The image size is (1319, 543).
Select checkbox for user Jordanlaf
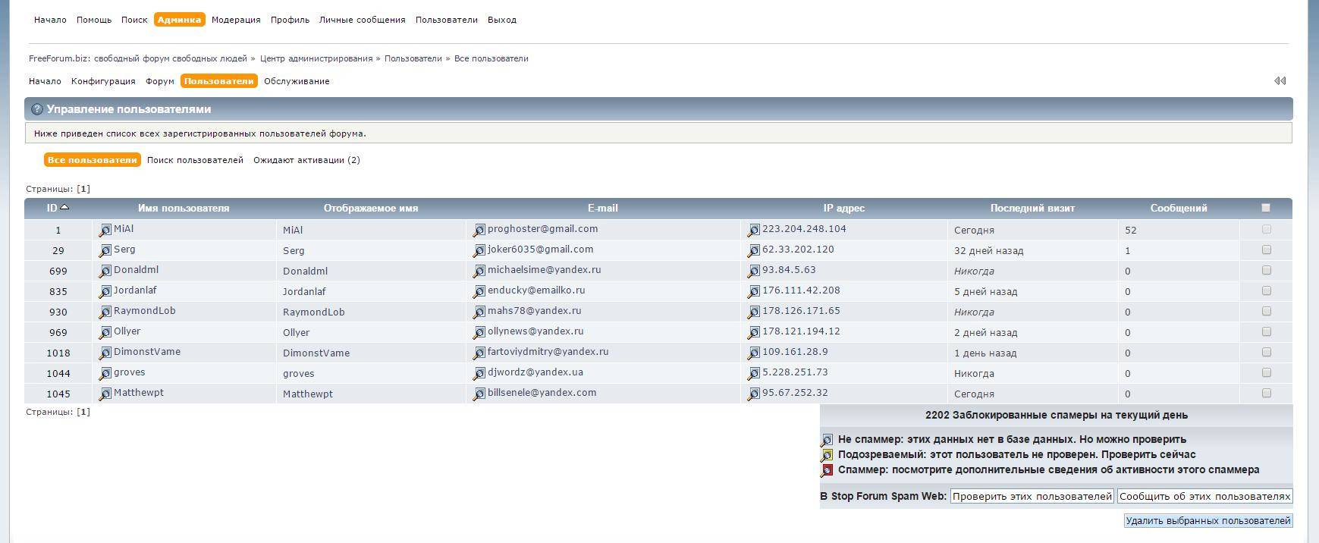click(x=1266, y=290)
